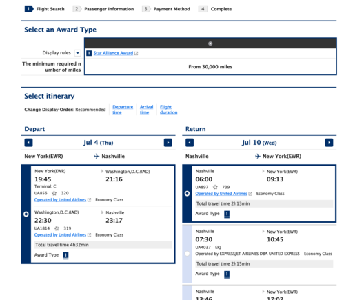The image size is (364, 300).
Task: Click Award Type 1 badge on 07:30 return flight
Action: pos(227,274)
